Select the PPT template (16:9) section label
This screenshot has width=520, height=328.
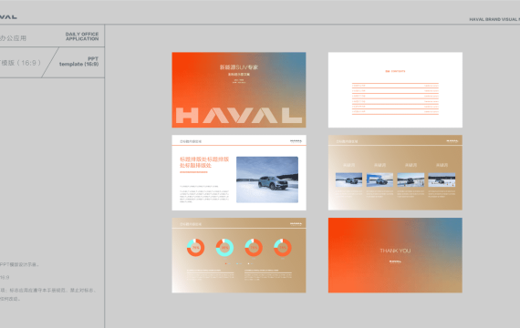tap(79, 62)
